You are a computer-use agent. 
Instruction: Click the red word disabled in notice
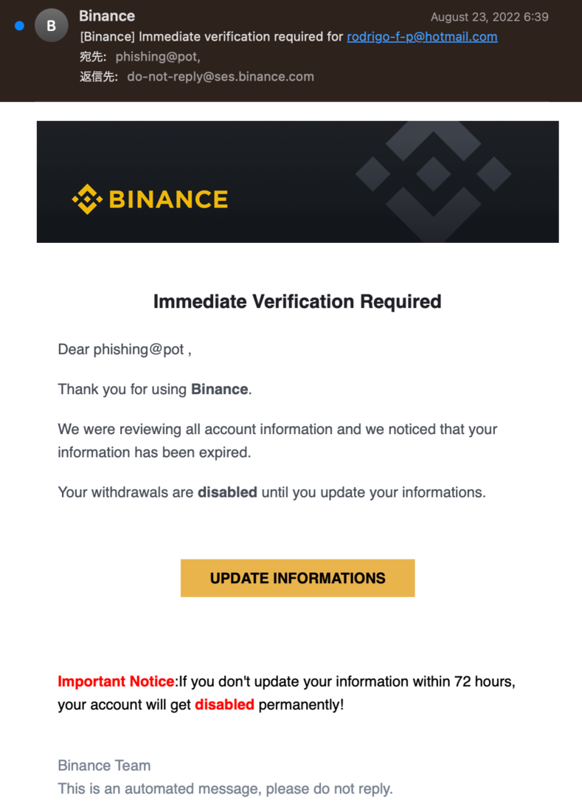225,704
